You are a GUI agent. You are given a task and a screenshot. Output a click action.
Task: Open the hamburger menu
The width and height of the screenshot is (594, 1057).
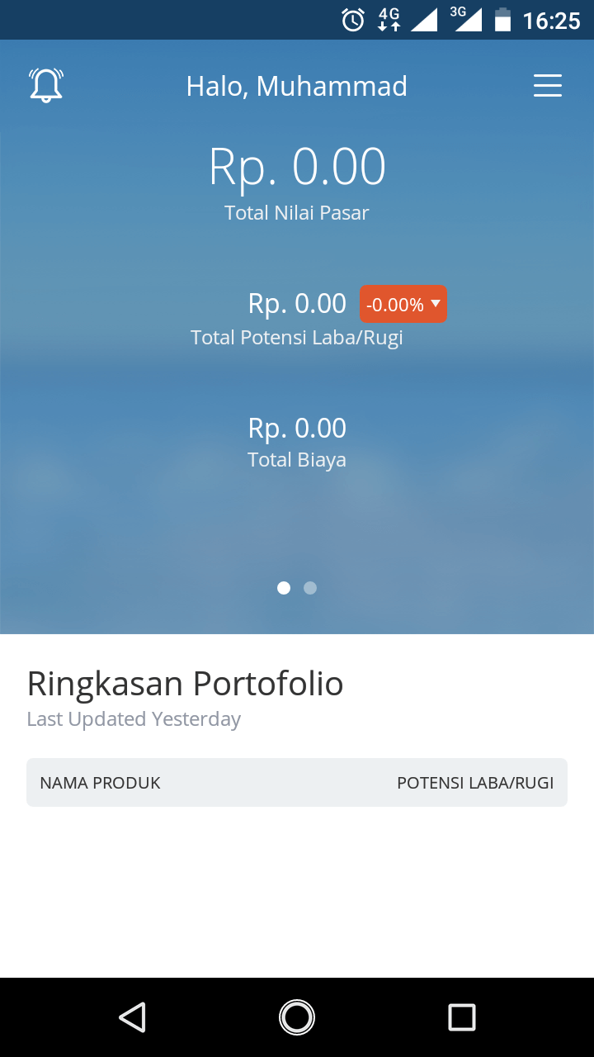[548, 86]
